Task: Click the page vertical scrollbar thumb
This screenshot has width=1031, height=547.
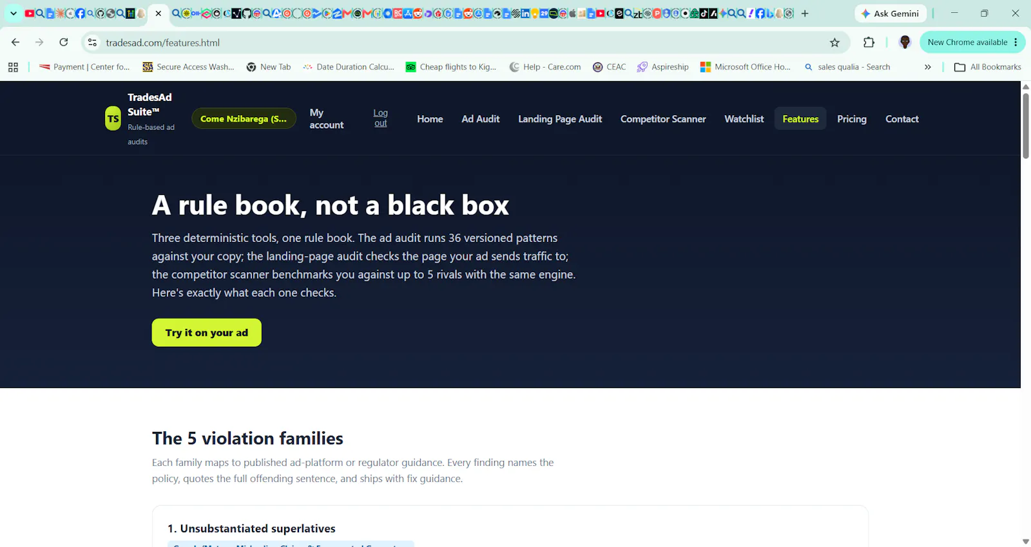Action: tap(1026, 125)
